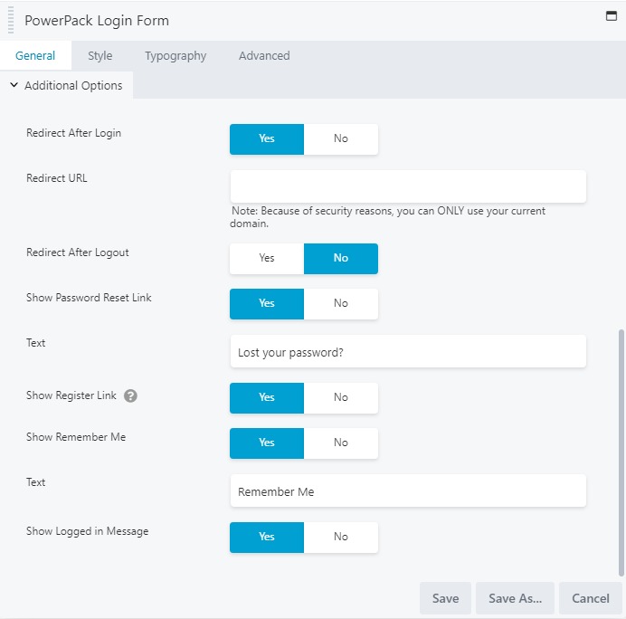Set Show Register Link to Yes

click(267, 398)
